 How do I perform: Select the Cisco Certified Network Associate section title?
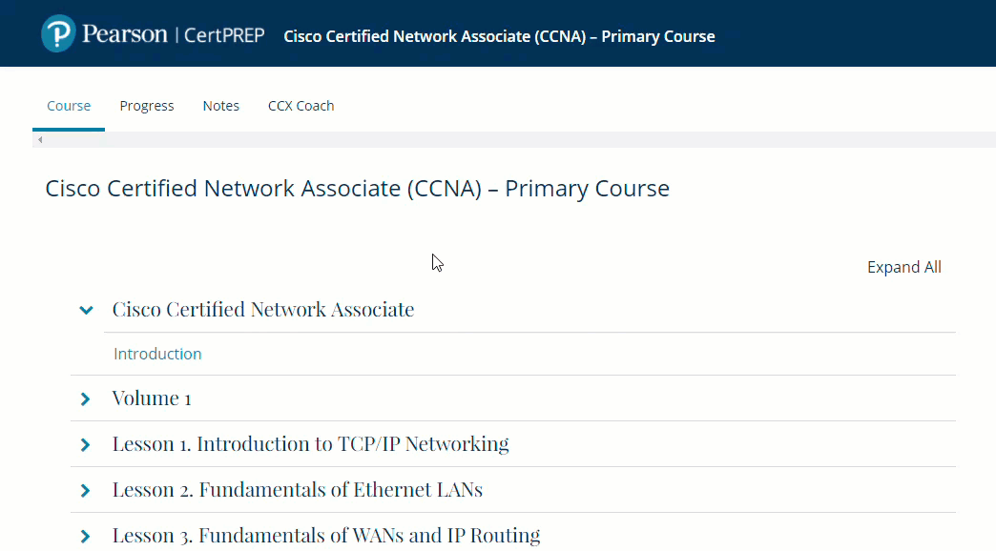tap(263, 309)
